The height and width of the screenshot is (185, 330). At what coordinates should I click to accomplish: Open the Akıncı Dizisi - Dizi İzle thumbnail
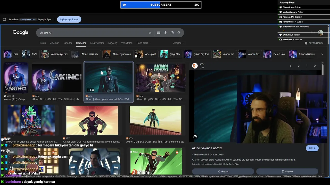pos(56,78)
